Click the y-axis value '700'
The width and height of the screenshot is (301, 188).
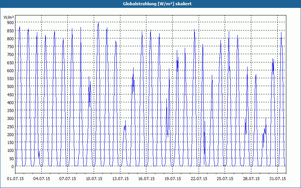pos(10,55)
